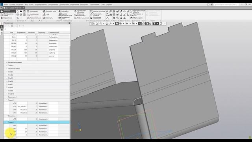Open the Моделирование menu

coord(41,5)
